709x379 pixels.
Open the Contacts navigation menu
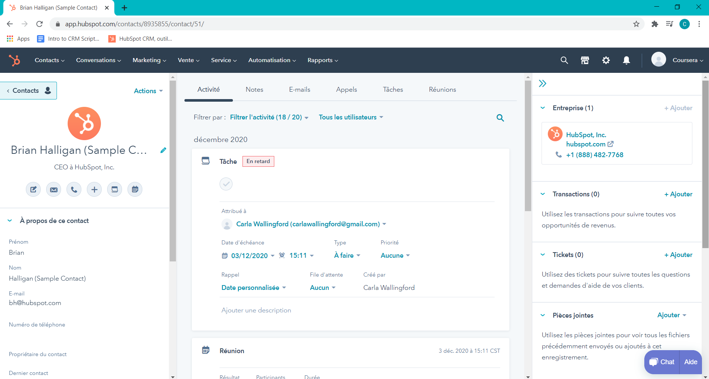tap(50, 60)
